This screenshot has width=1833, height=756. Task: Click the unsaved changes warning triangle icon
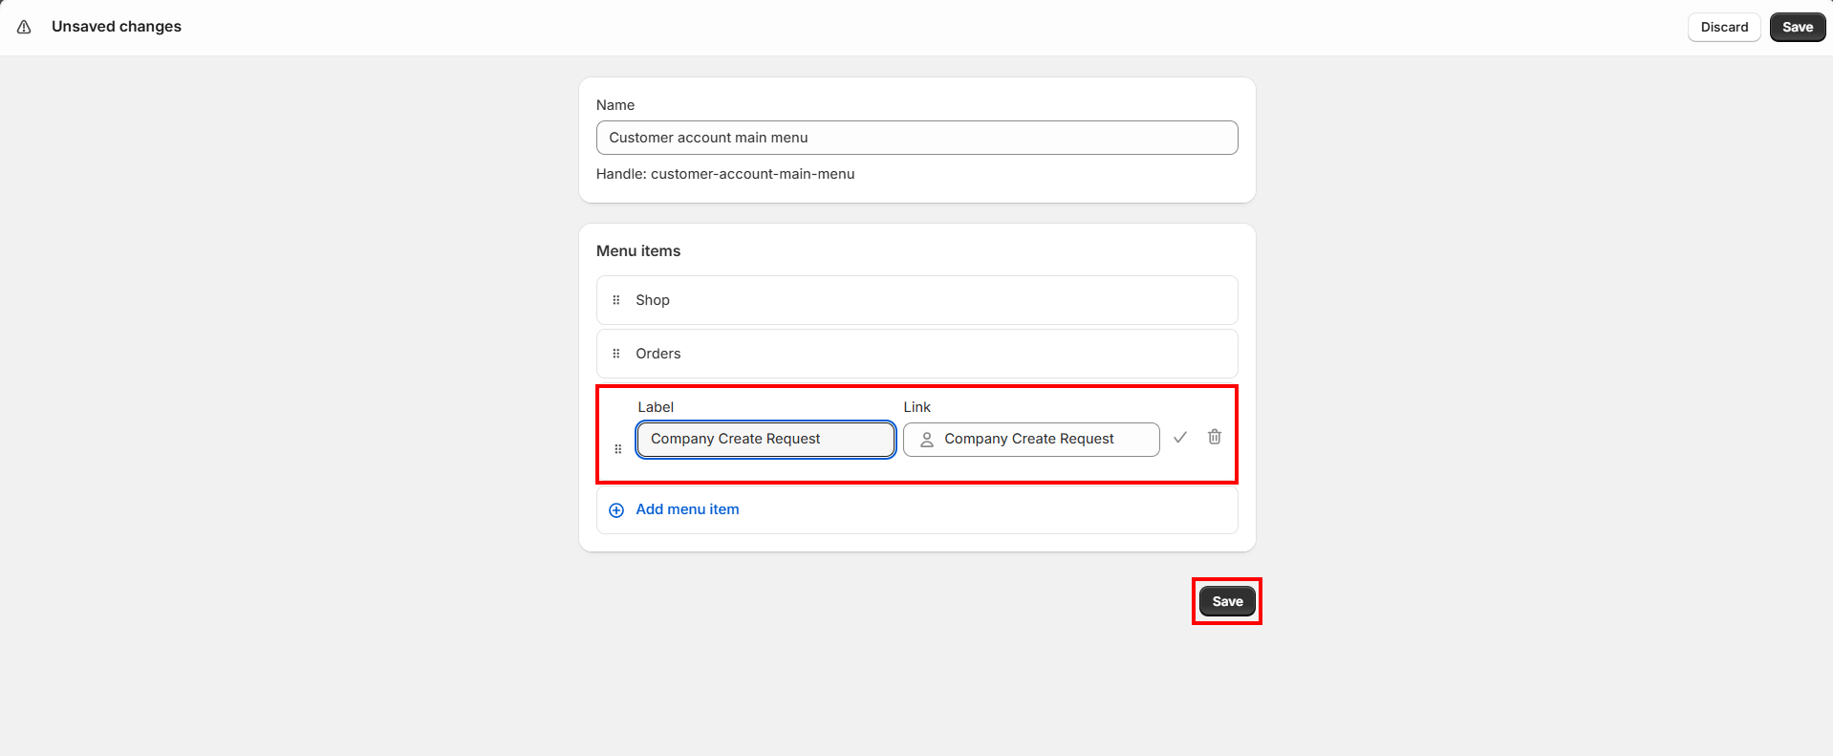(24, 27)
